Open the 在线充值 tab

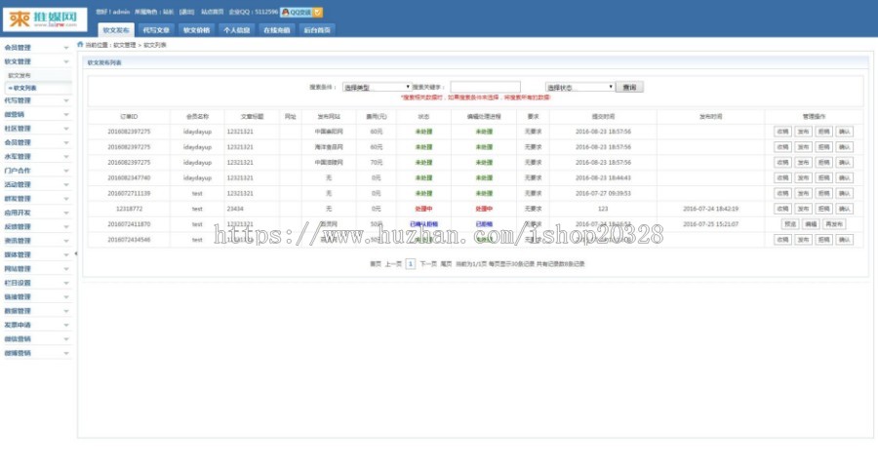[277, 30]
